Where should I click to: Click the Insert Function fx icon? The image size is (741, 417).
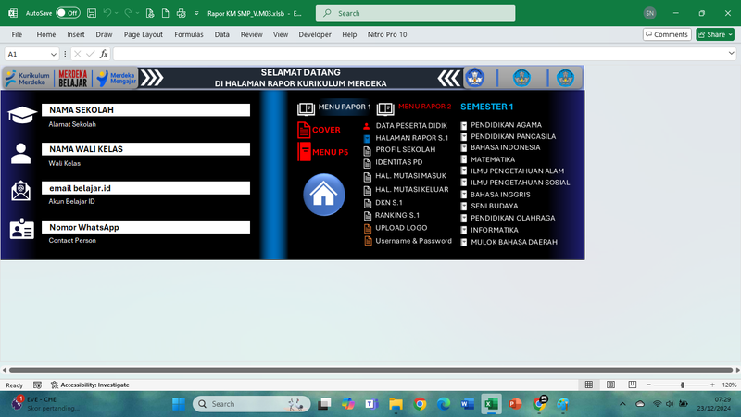click(104, 54)
